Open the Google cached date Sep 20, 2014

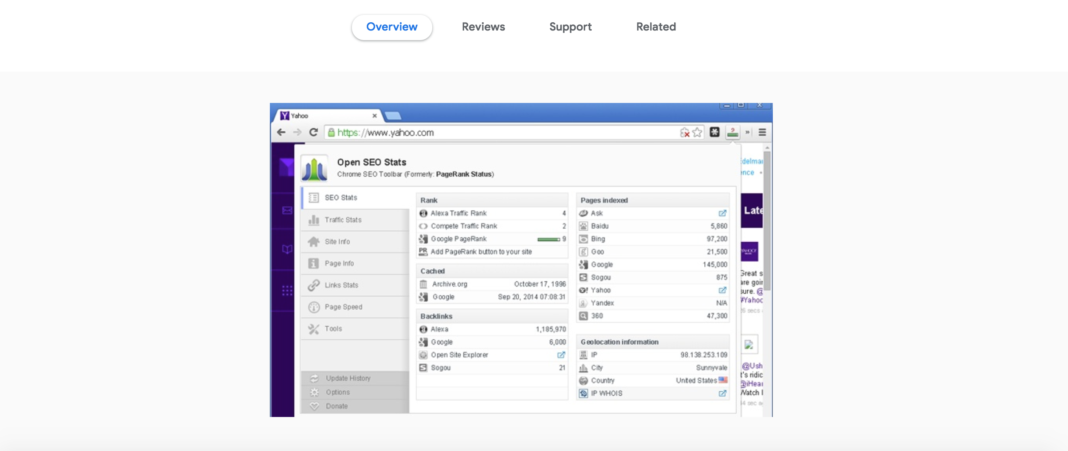(531, 297)
